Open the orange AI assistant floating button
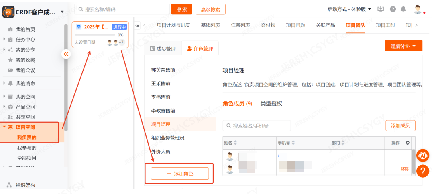The width and height of the screenshot is (438, 194). [423, 155]
